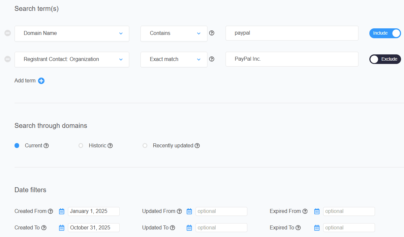404x237 pixels.
Task: Click the Updated To date field
Action: click(x=221, y=228)
